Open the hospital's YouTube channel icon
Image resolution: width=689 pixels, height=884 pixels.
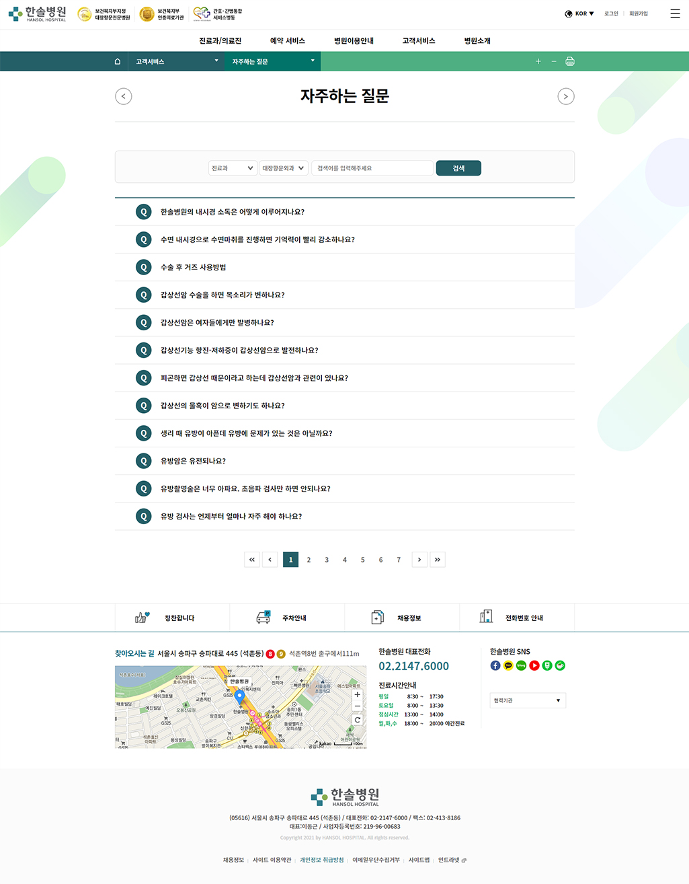(534, 665)
